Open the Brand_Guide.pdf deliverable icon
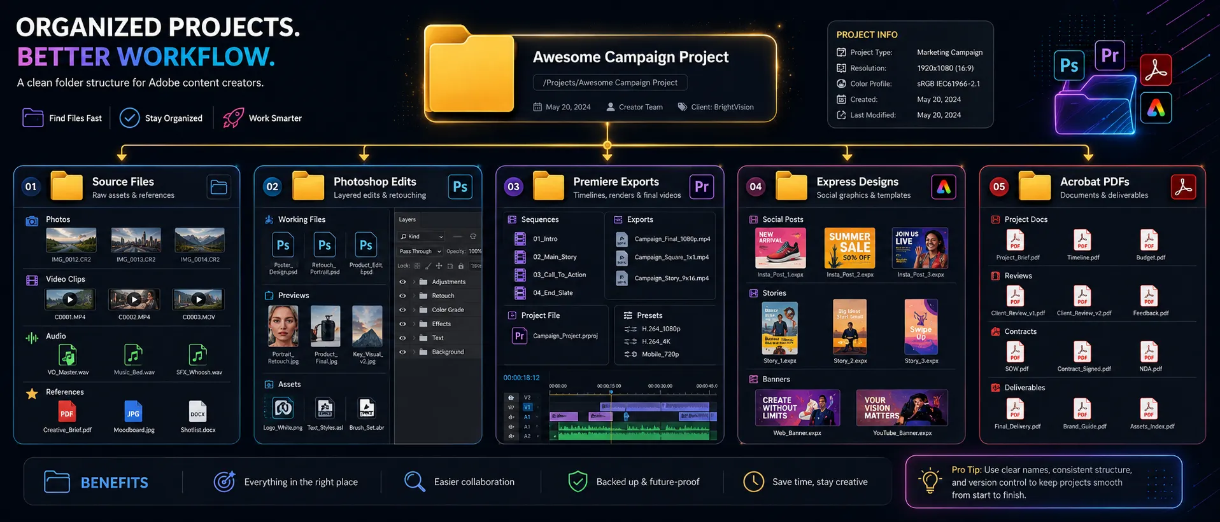The width and height of the screenshot is (1220, 522). pos(1082,409)
